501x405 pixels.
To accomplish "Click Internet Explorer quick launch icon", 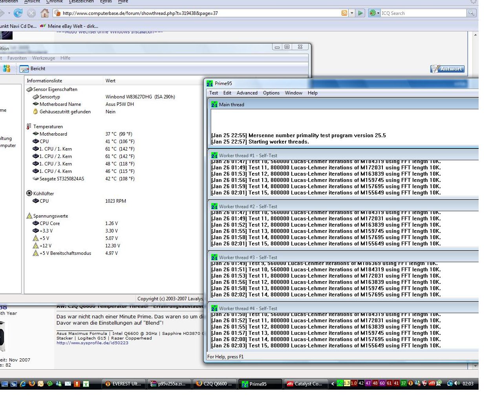I will click(x=23, y=384).
